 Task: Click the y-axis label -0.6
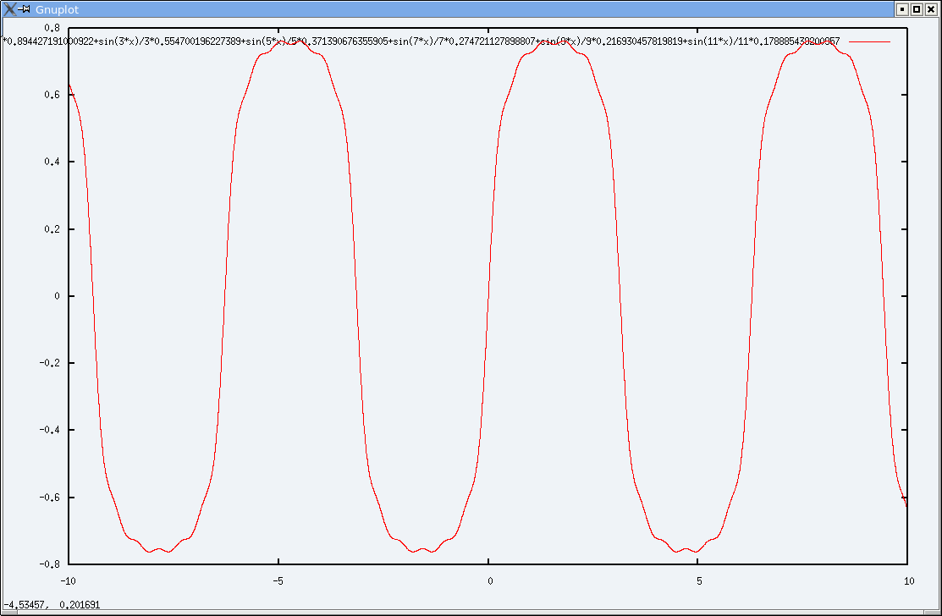pyautogui.click(x=50, y=498)
